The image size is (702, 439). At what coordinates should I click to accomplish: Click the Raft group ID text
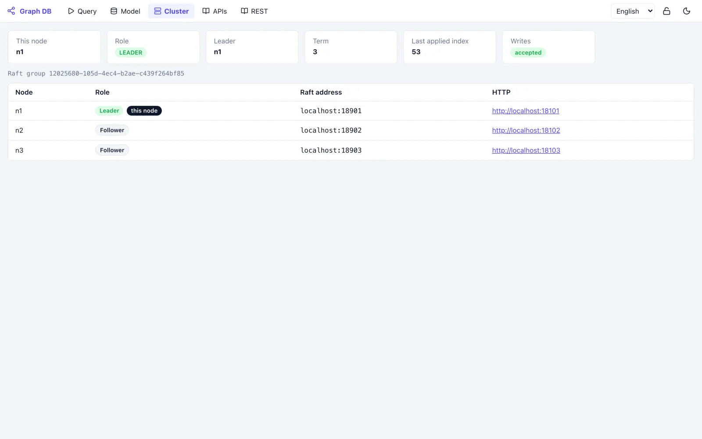[x=96, y=73]
